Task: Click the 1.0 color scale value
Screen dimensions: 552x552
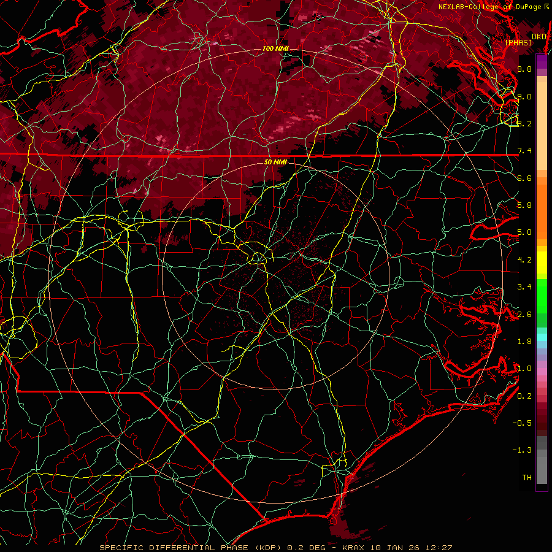Action: [524, 369]
